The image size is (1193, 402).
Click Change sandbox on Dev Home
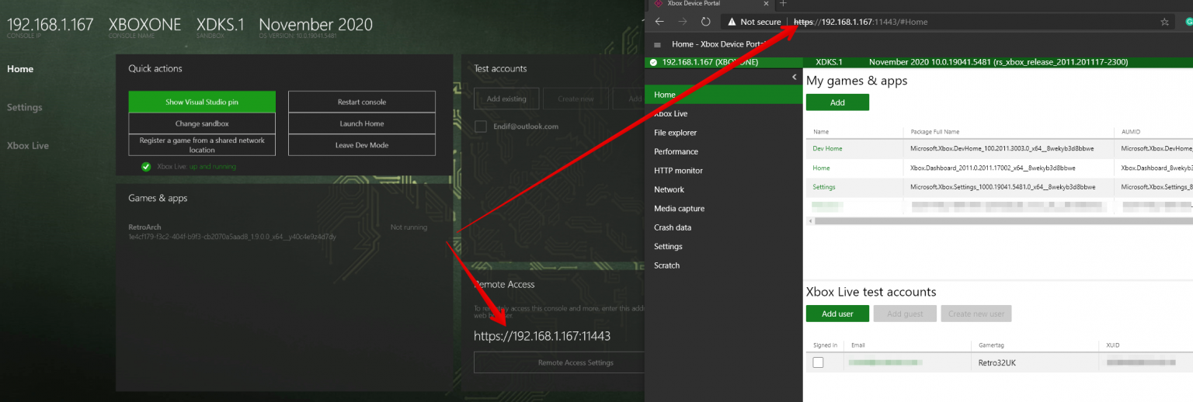click(202, 123)
